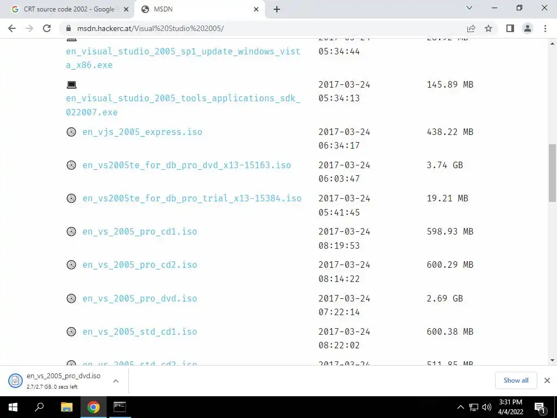The height and width of the screenshot is (418, 557).
Task: Dismiss the downloads bar
Action: coord(547,380)
